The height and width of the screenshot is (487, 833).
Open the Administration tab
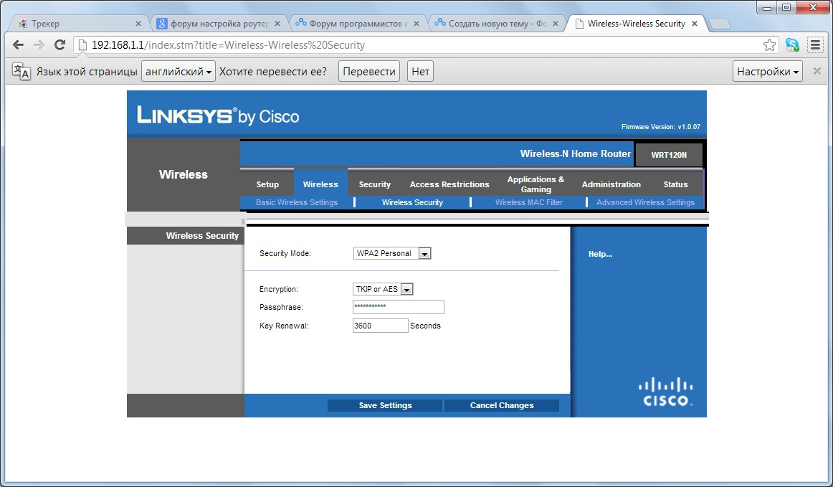coord(611,184)
